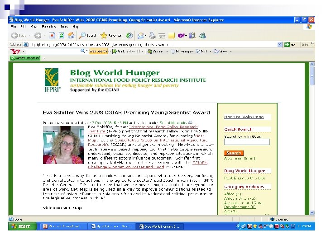Open the Edit menu
This screenshot has width=326, height=244.
click(23, 27)
